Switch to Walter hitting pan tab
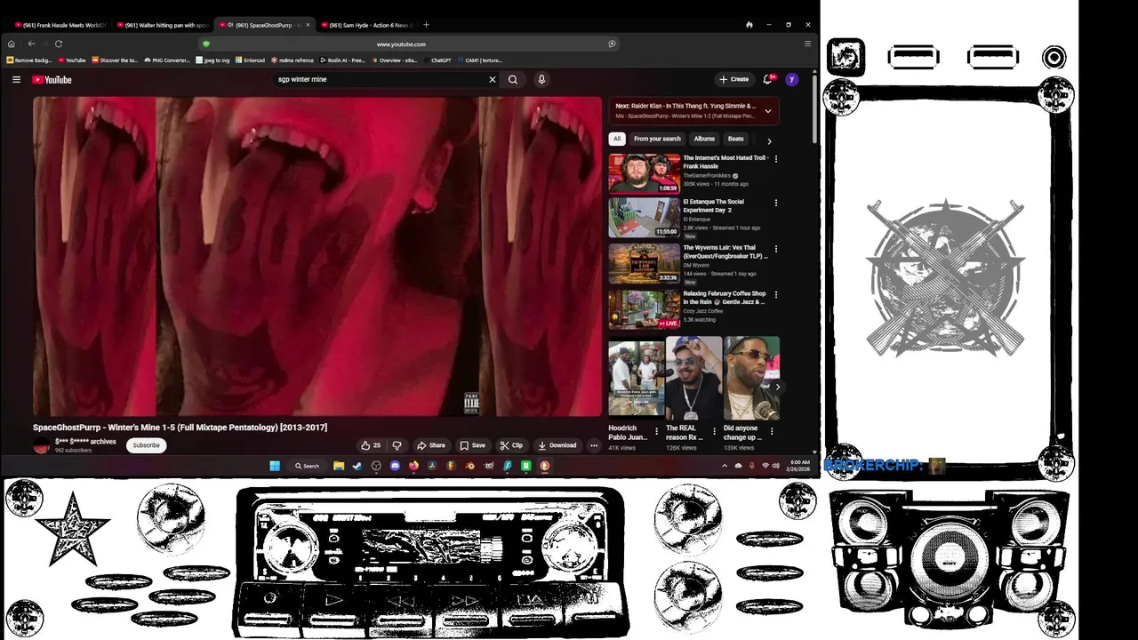 click(x=162, y=25)
